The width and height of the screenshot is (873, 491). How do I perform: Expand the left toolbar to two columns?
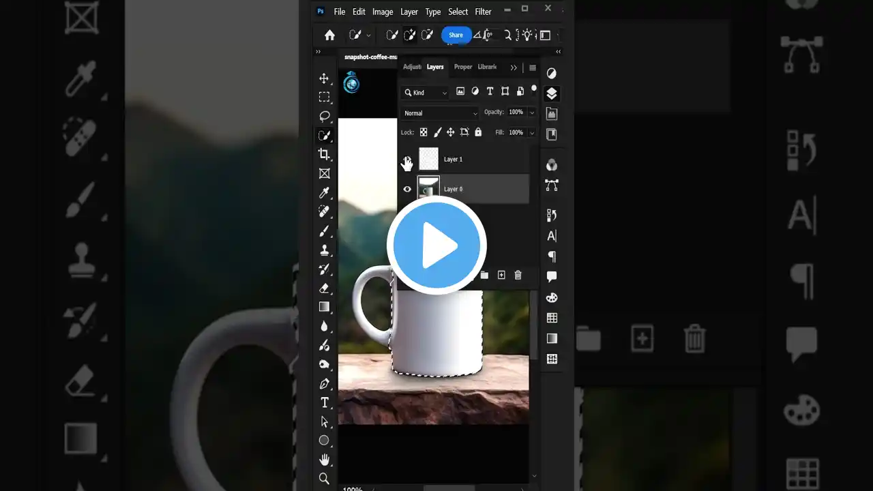318,52
